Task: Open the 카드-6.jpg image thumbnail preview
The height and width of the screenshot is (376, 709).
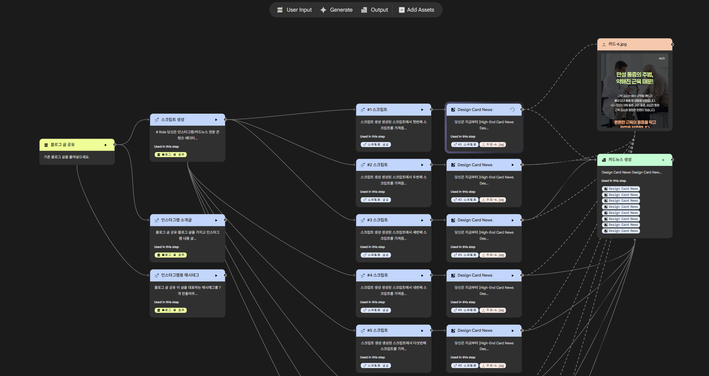Action: [635, 91]
